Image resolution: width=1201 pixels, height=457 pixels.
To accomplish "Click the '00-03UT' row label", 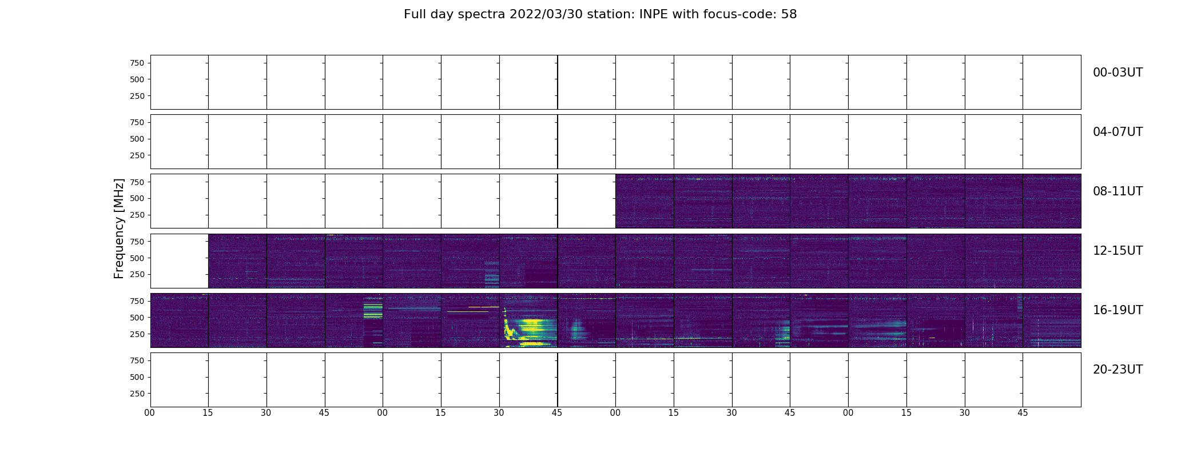I will (1118, 73).
